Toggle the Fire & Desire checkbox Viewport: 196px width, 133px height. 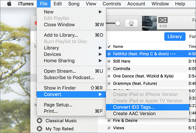[109, 121]
